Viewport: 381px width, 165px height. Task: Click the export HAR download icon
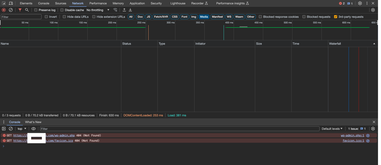(x=130, y=10)
